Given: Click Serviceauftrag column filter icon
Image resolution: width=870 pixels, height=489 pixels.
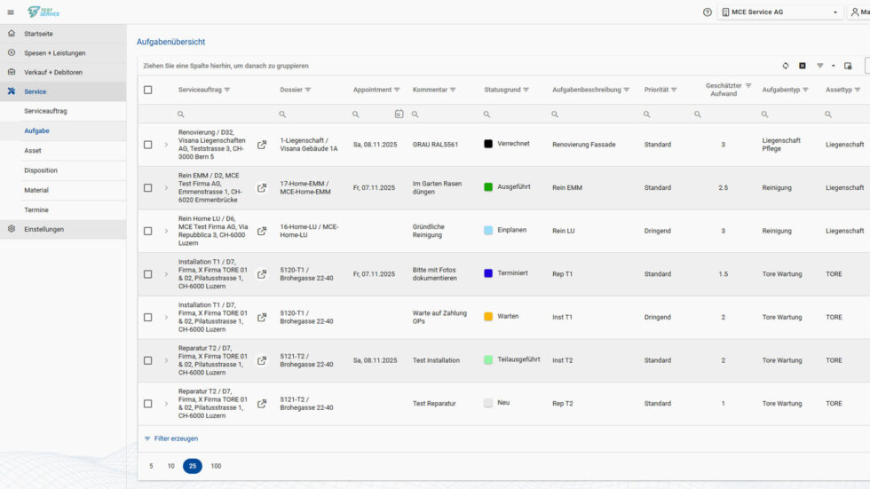Looking at the screenshot, I should (227, 90).
